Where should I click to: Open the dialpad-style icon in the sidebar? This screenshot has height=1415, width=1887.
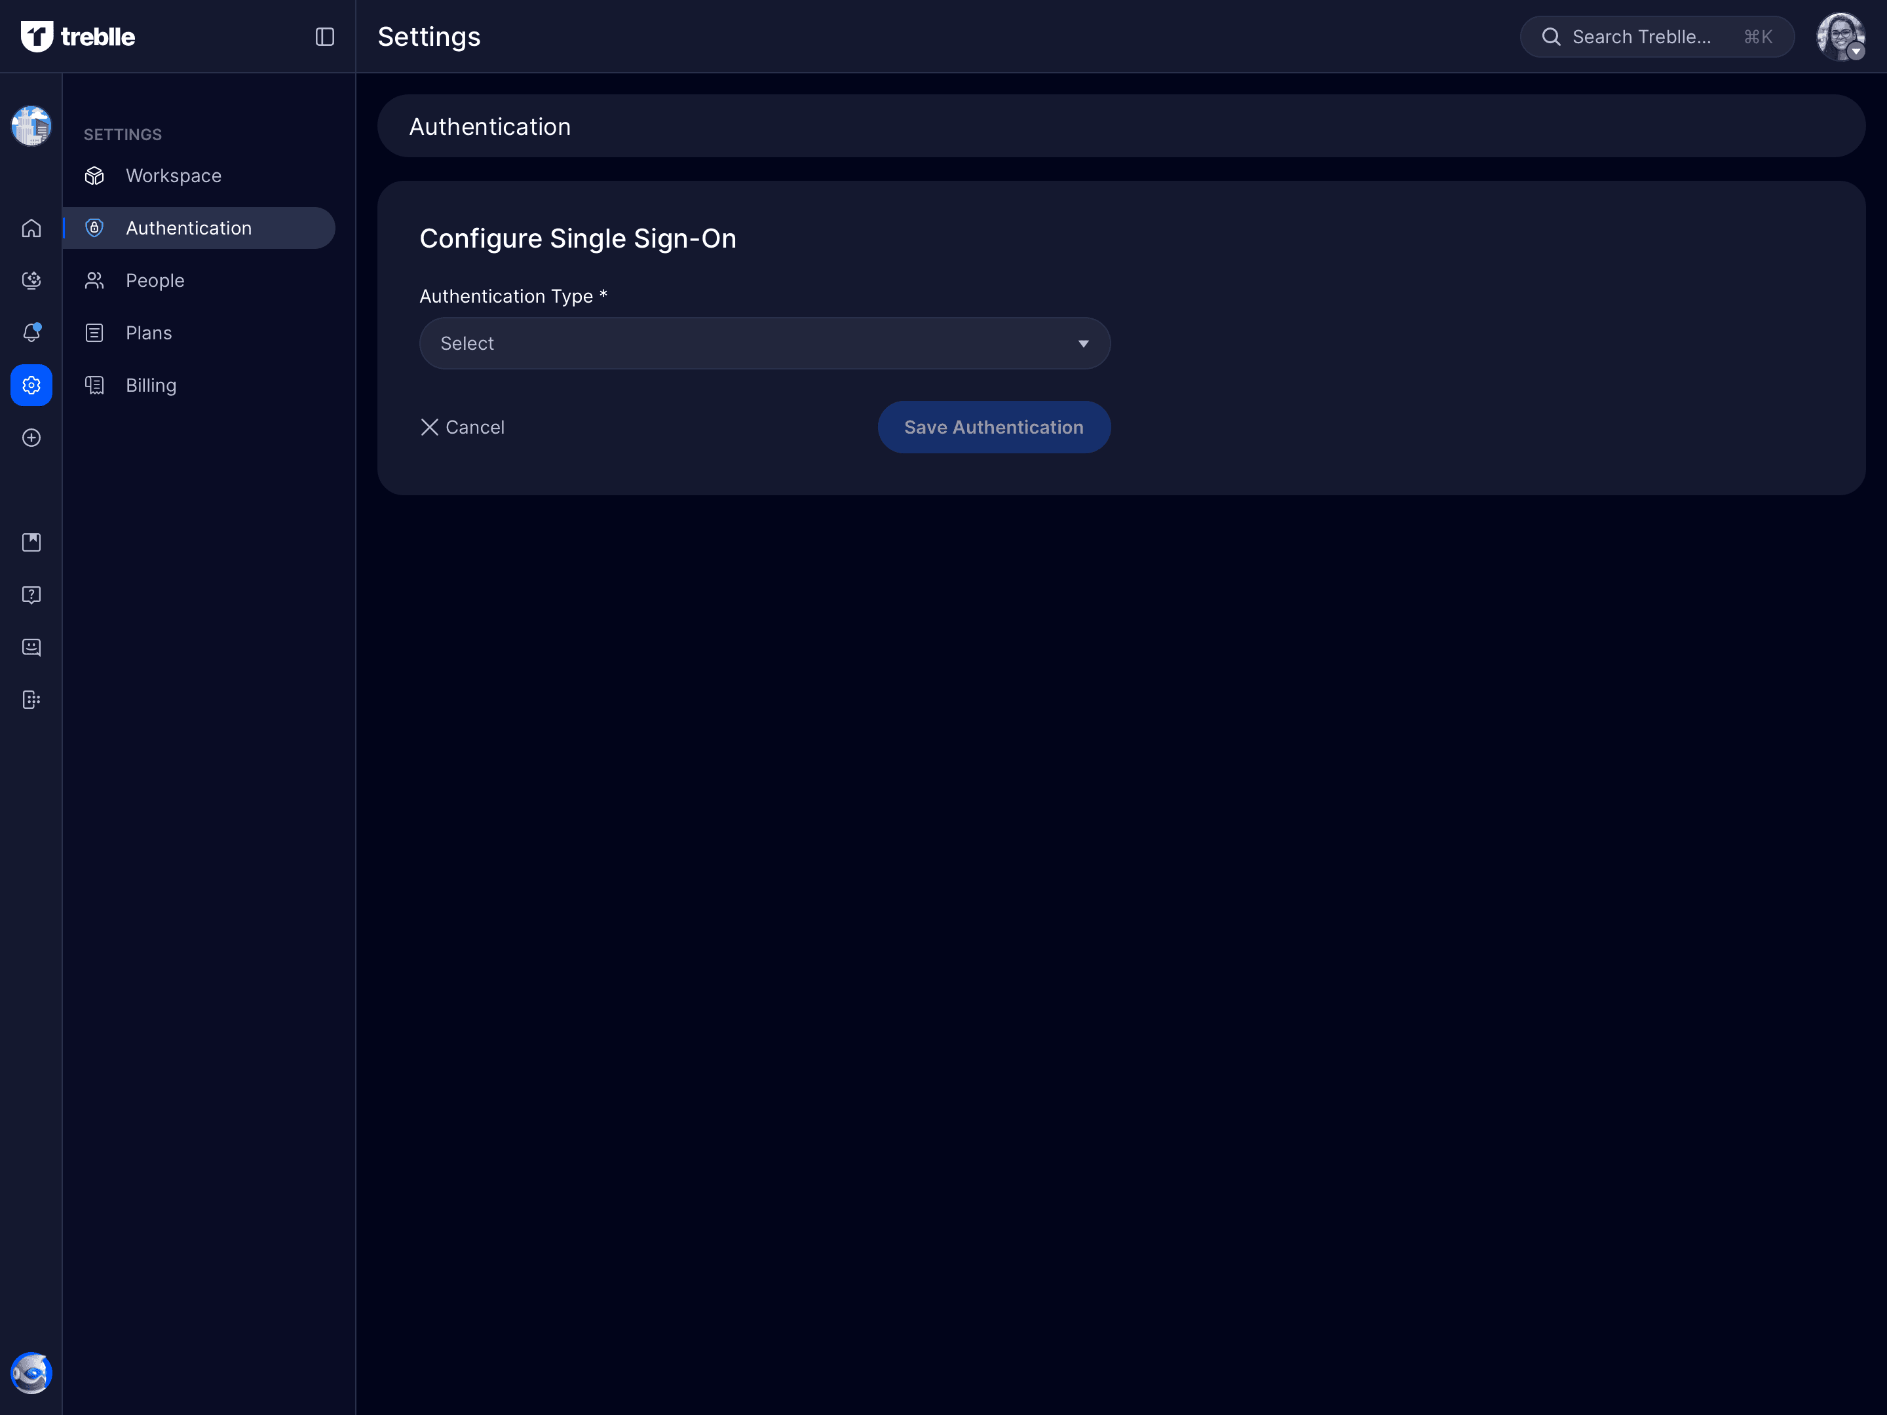pyautogui.click(x=31, y=700)
